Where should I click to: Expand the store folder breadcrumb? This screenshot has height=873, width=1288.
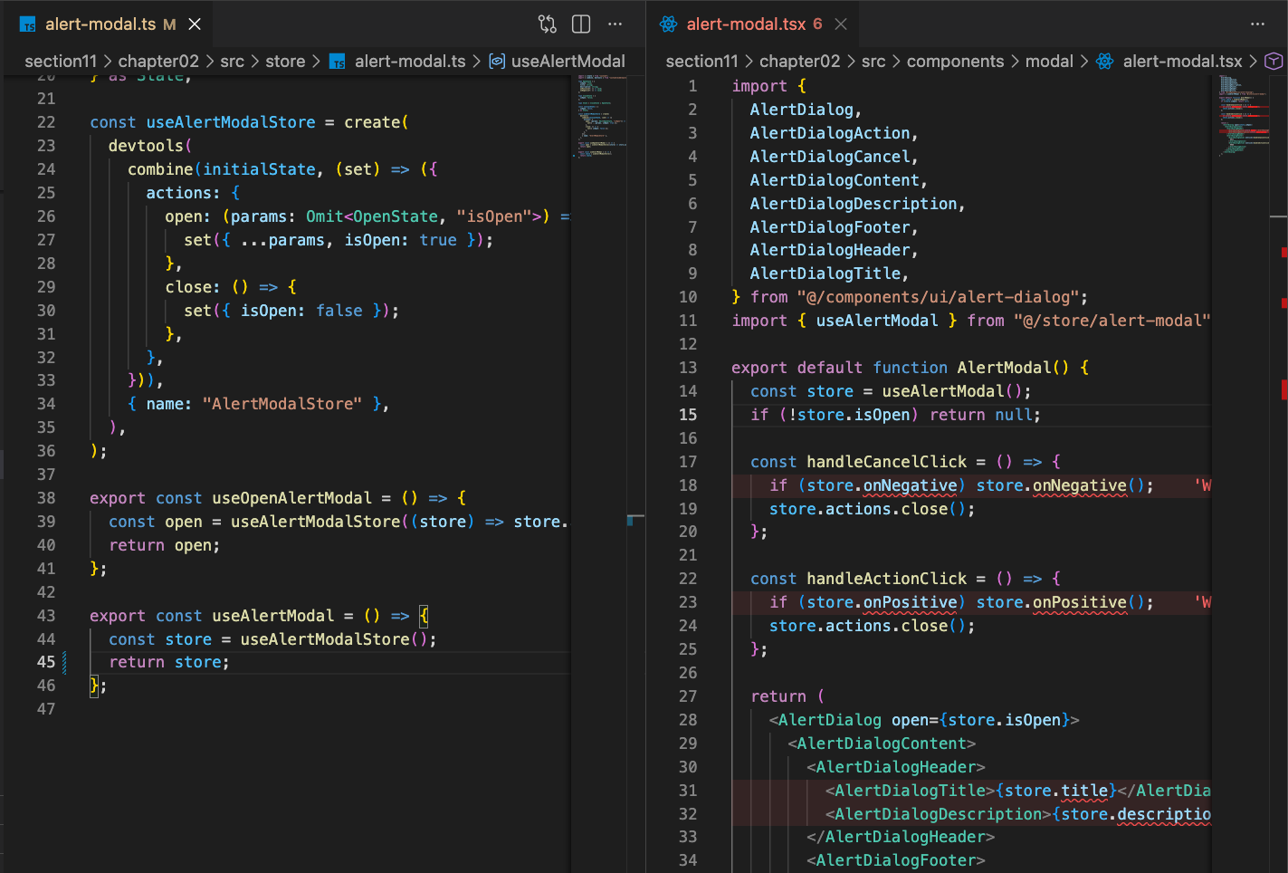tap(285, 61)
